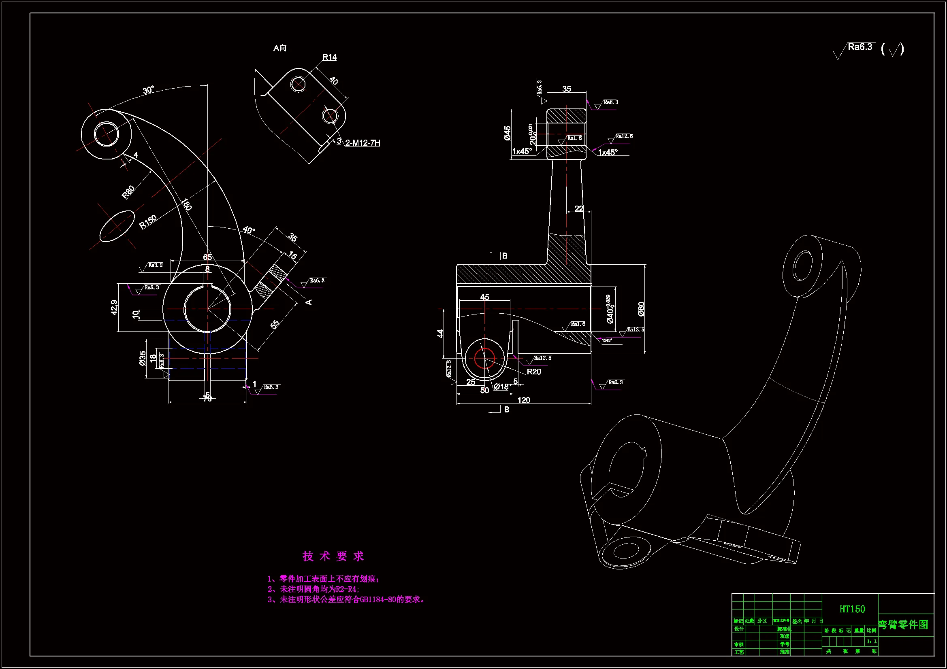Viewport: 947px width, 669px height.
Task: Select the R150 radius dimension text
Action: point(148,222)
